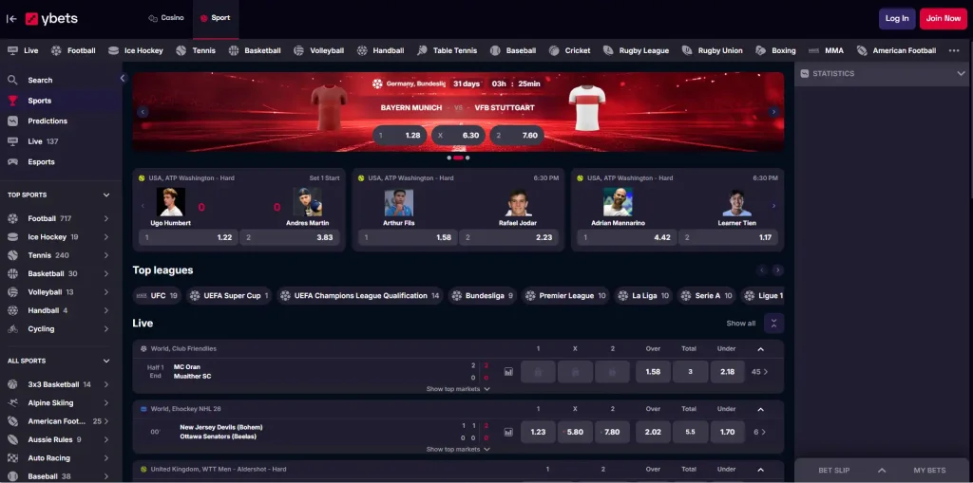Open UEFA Super Cup league chip
Screen dimensions: 973x483
[230, 296]
